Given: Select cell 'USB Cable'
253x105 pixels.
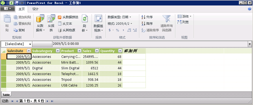Looking at the screenshot, I should tap(71, 85).
